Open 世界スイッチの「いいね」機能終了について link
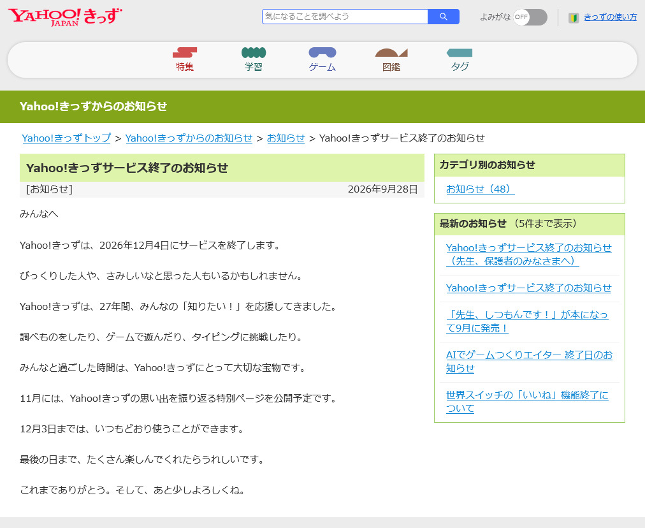This screenshot has height=528, width=645. point(527,402)
